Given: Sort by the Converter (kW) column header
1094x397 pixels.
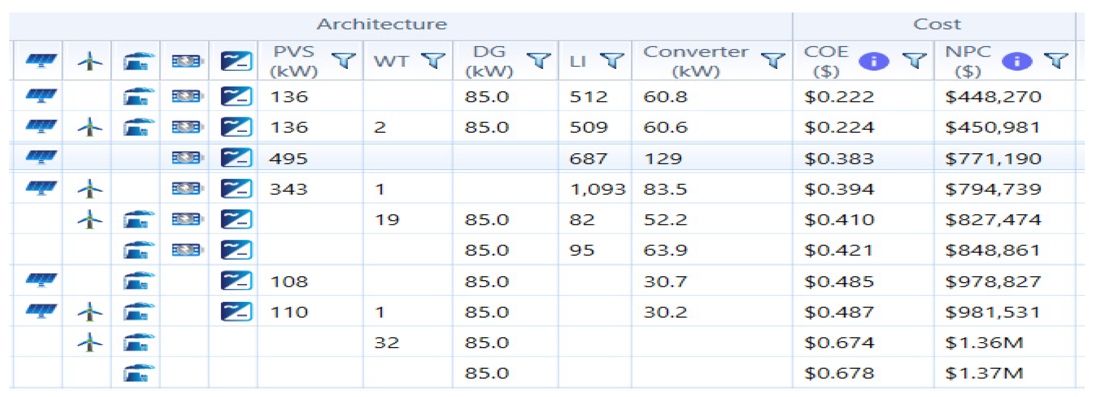Looking at the screenshot, I should [x=696, y=62].
